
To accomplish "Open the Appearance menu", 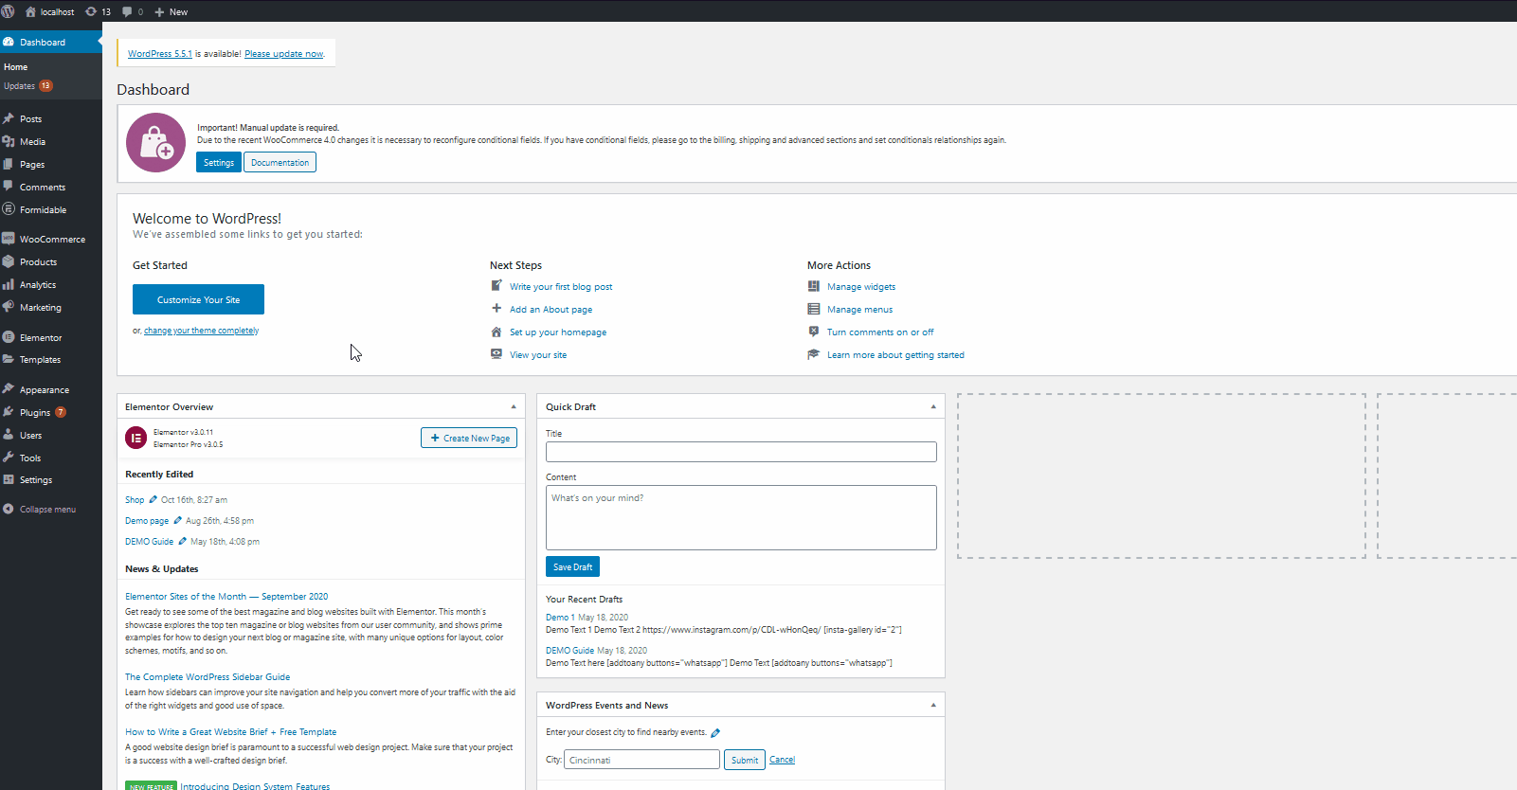I will [x=51, y=389].
